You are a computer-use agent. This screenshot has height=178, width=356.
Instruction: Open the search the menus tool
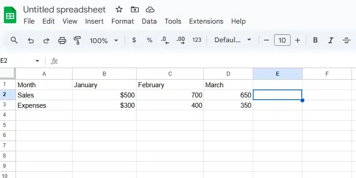pyautogui.click(x=14, y=40)
